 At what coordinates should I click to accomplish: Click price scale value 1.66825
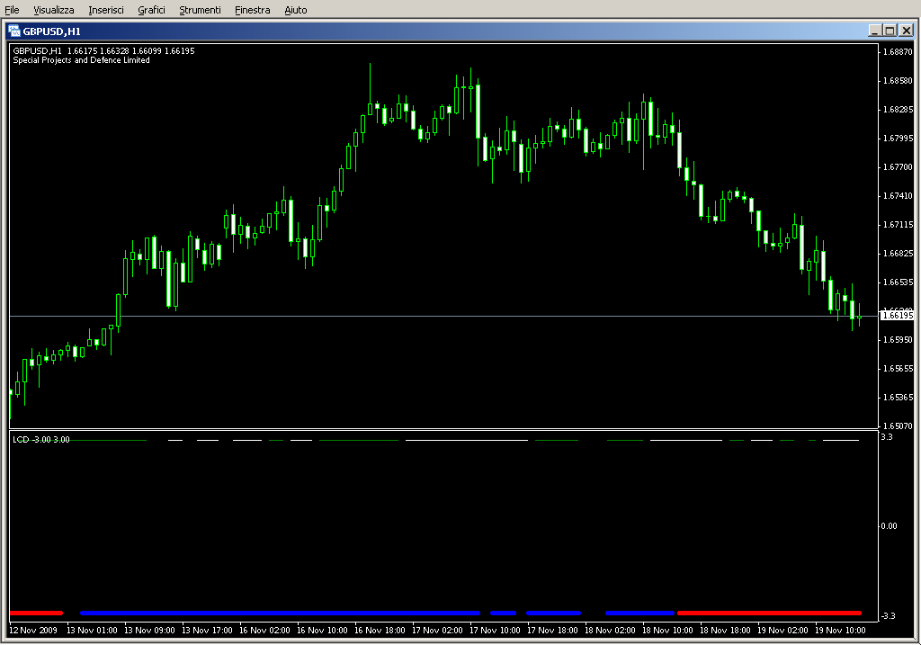(899, 253)
